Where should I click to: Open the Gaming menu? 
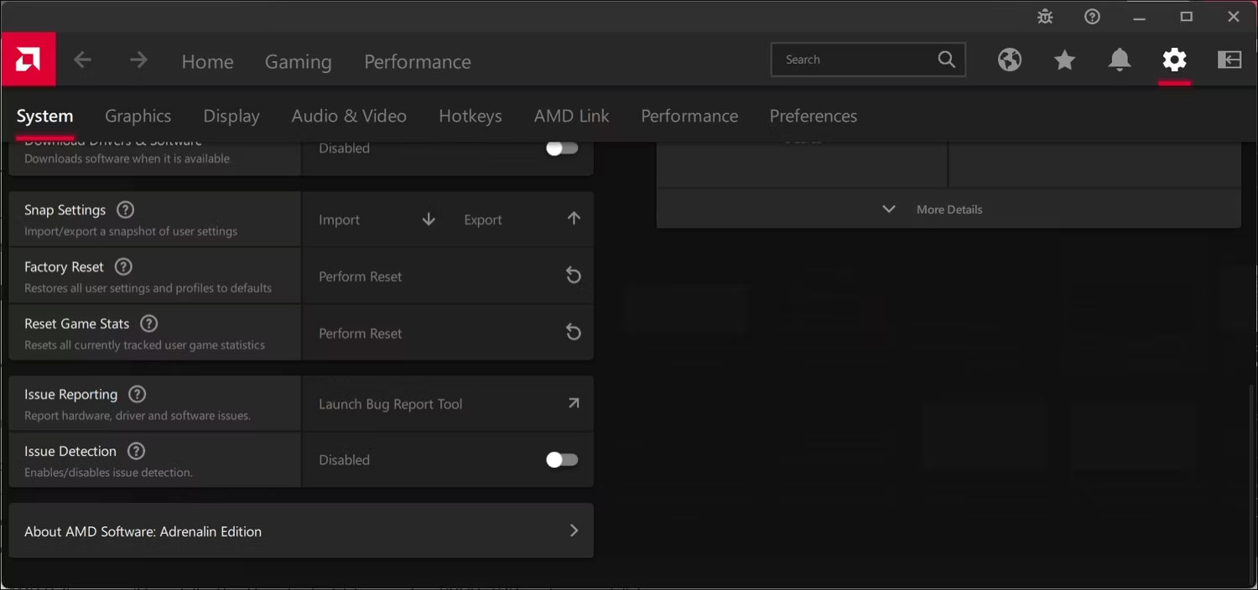pyautogui.click(x=298, y=61)
